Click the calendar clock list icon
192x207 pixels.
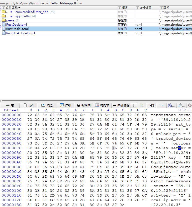click(x=182, y=105)
